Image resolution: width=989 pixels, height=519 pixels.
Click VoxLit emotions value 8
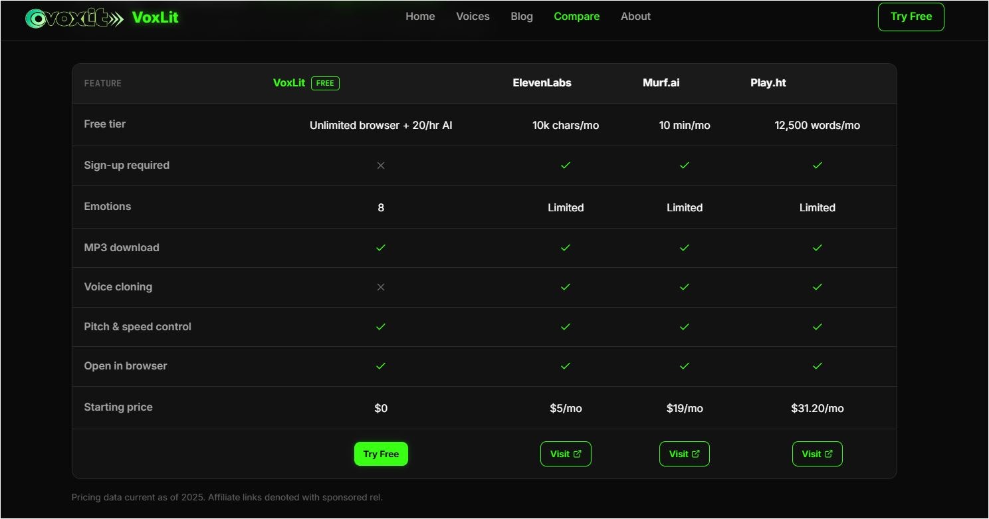(381, 207)
